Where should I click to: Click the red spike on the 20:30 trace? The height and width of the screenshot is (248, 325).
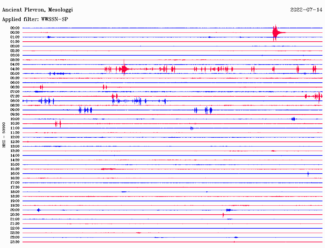223,215
